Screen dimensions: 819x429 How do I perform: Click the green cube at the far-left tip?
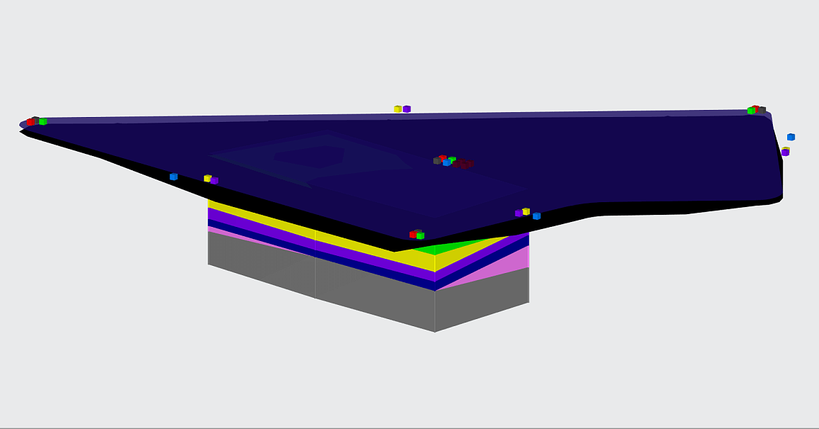click(x=43, y=121)
